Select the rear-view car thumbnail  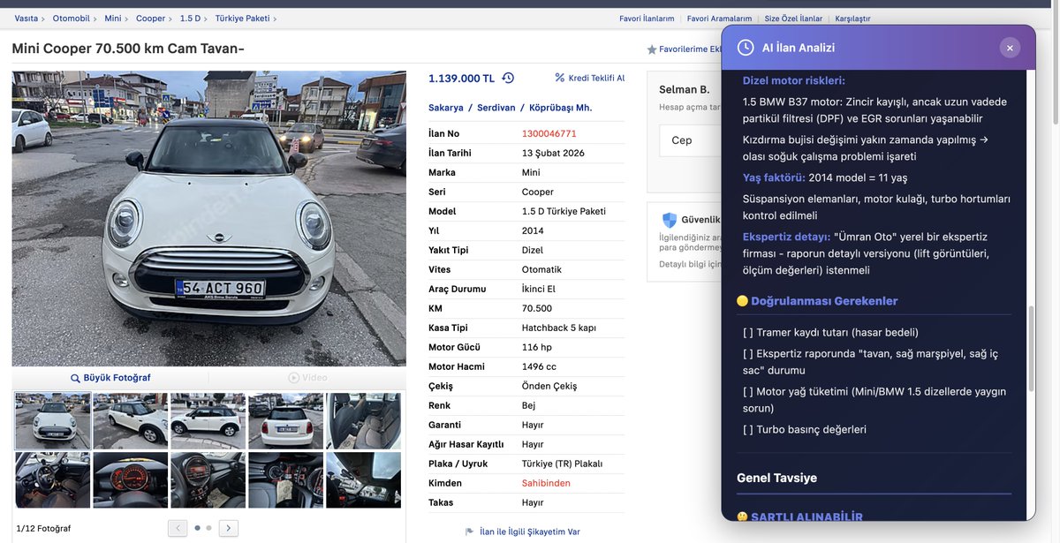click(x=286, y=421)
